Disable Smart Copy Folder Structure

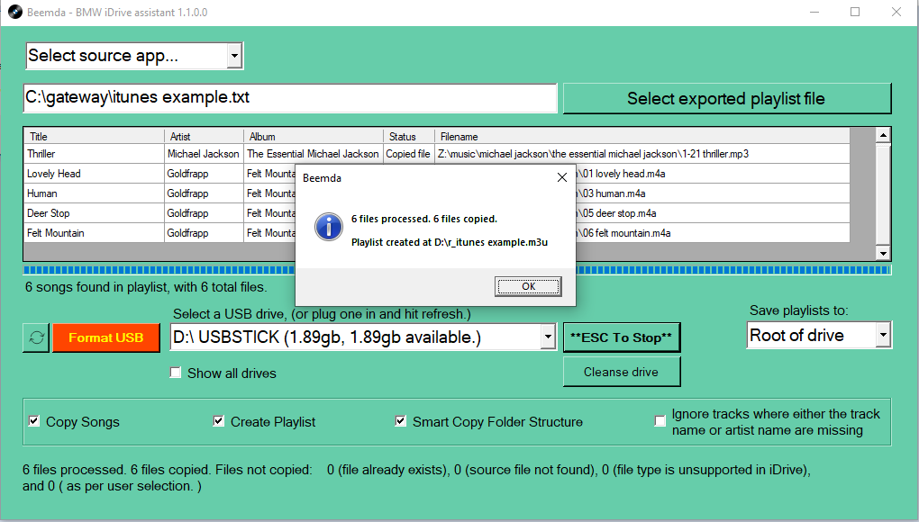(x=400, y=421)
